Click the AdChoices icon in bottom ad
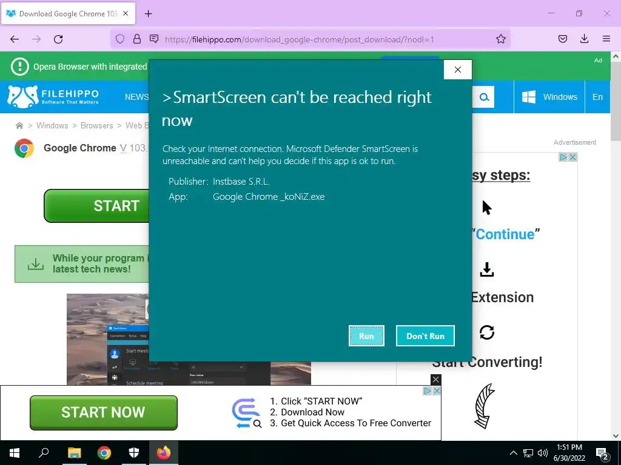This screenshot has width=621, height=465. click(428, 391)
